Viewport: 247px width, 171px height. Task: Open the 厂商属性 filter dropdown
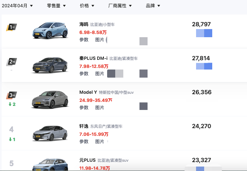pyautogui.click(x=120, y=6)
